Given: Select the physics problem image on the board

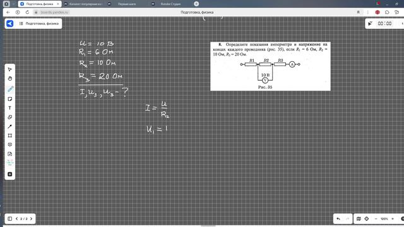Looking at the screenshot, I should pyautogui.click(x=270, y=66).
